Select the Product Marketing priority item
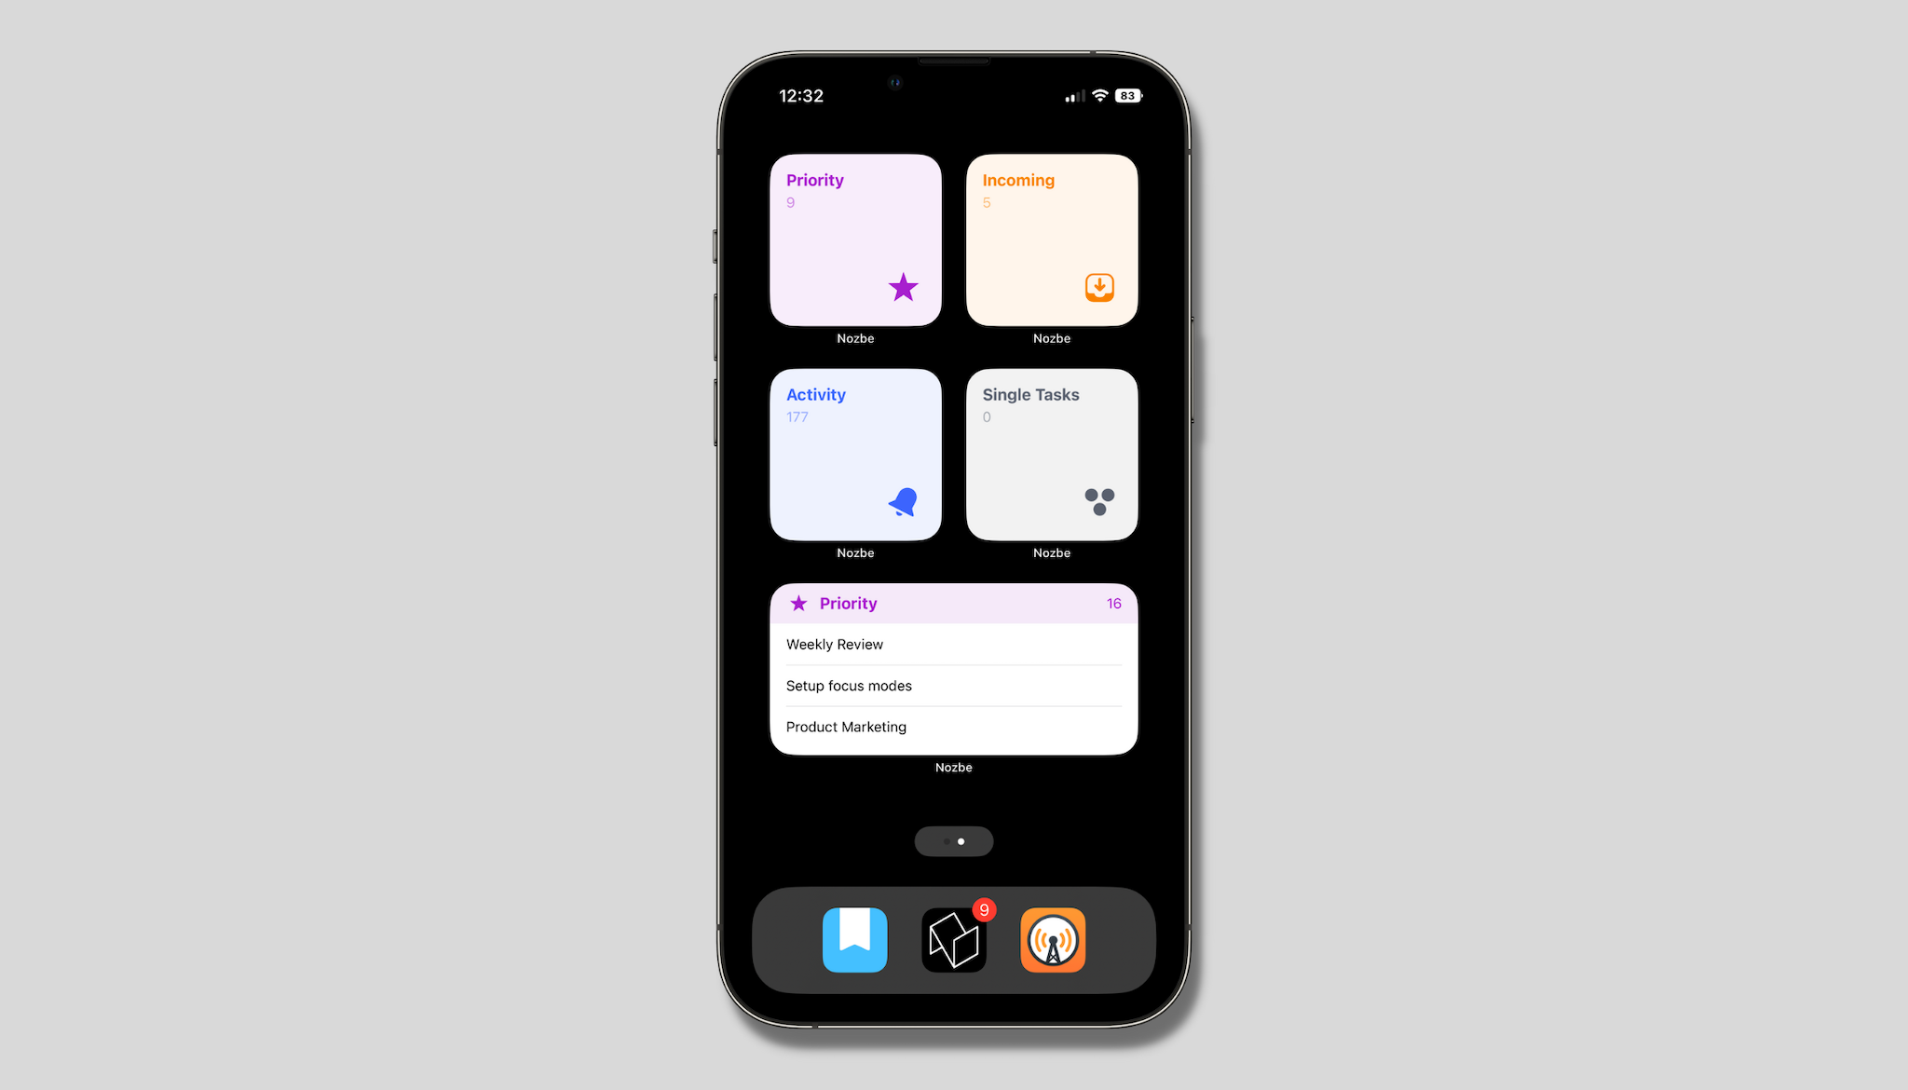1908x1090 pixels. point(954,726)
